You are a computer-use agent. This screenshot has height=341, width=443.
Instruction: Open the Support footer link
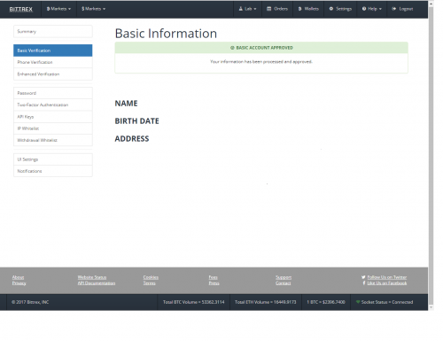click(284, 277)
